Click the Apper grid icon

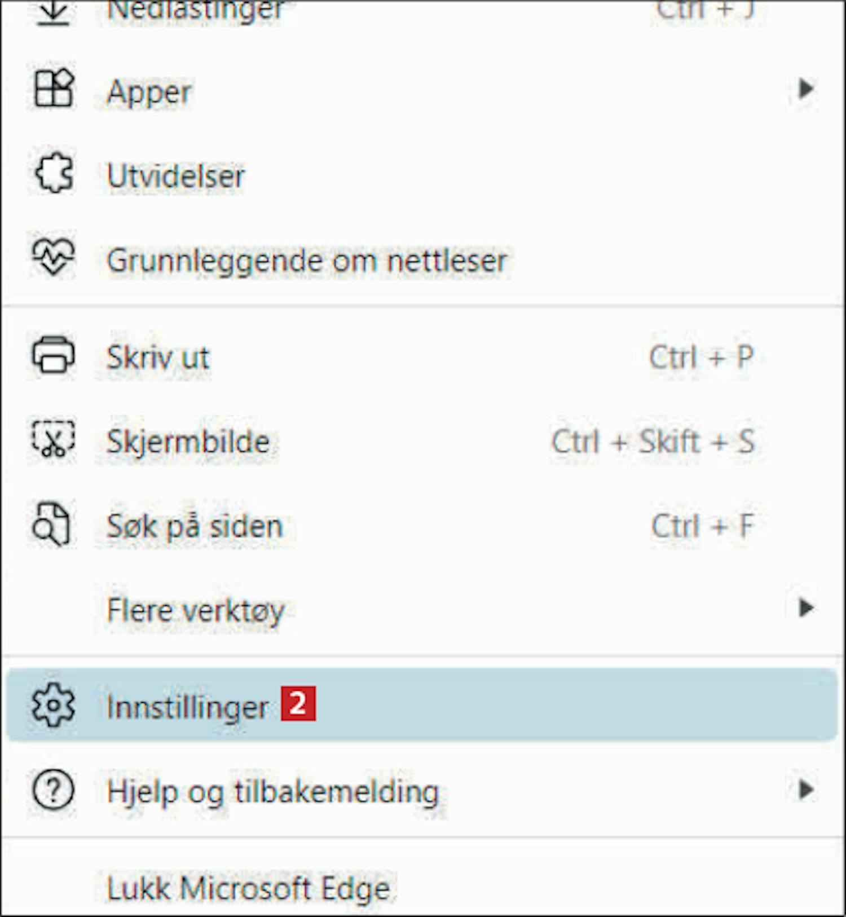[54, 89]
